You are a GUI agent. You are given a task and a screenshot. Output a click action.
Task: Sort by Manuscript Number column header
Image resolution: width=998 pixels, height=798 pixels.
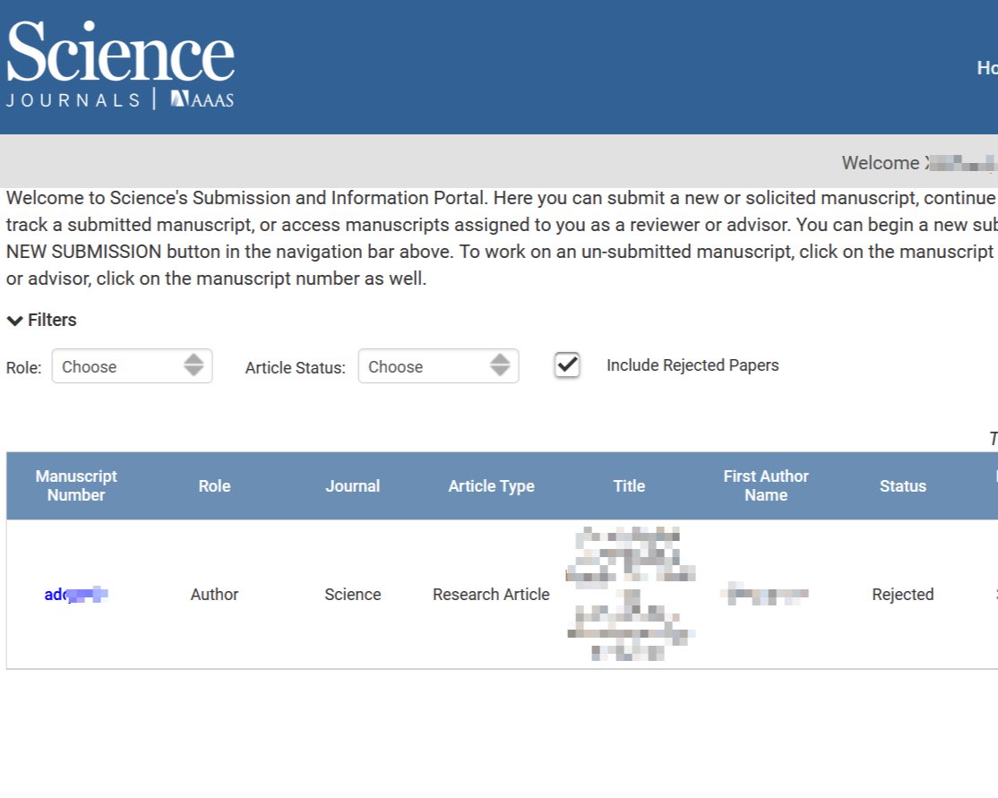[x=76, y=485]
